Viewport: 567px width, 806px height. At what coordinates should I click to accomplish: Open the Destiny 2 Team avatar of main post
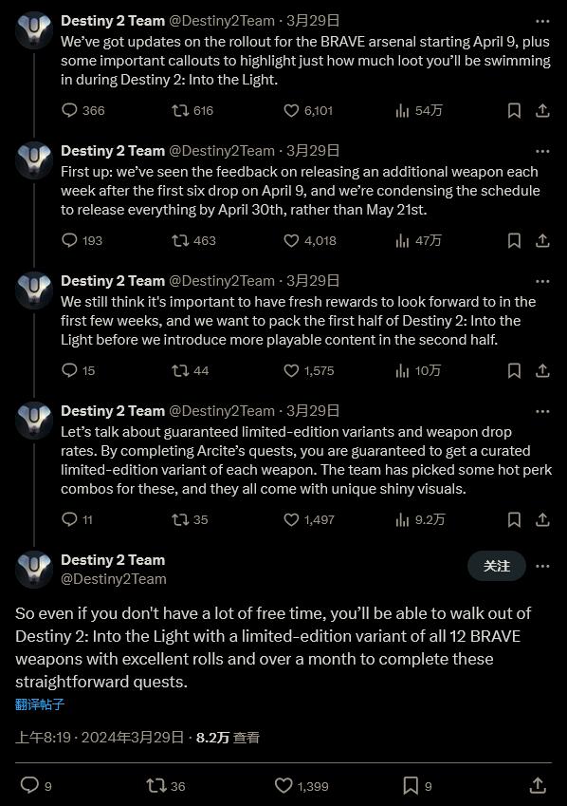(34, 569)
